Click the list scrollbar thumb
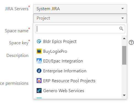 pyautogui.click(x=124, y=55)
